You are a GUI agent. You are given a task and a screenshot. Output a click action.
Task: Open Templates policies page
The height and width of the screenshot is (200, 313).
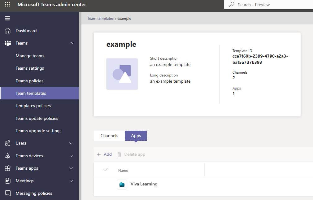pyautogui.click(x=33, y=106)
